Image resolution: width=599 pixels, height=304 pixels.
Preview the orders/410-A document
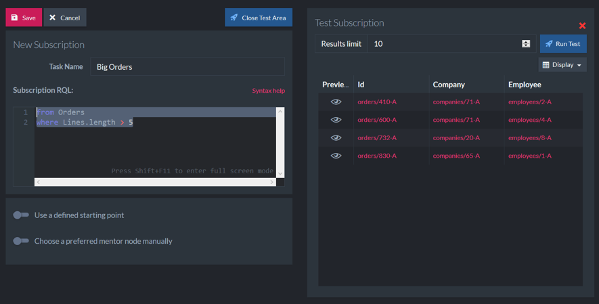pyautogui.click(x=336, y=102)
